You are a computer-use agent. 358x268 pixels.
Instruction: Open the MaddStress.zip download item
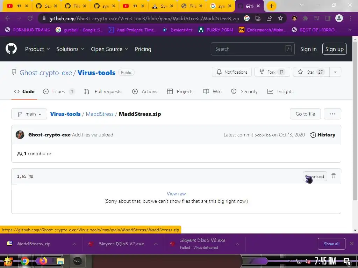coord(34,244)
